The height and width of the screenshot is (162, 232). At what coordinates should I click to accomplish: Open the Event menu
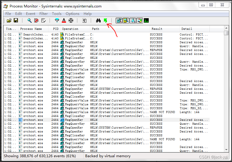[31, 14]
